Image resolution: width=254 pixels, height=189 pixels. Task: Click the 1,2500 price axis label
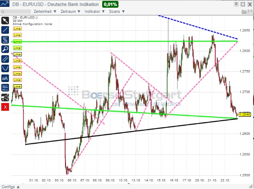tap(245, 175)
